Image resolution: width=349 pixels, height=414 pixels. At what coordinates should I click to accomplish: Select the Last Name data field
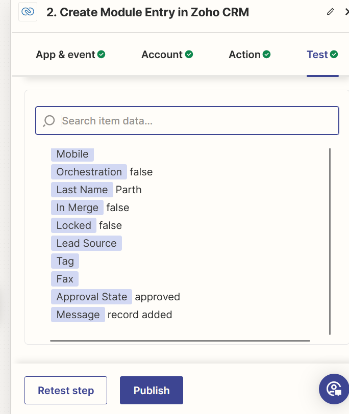tap(82, 190)
